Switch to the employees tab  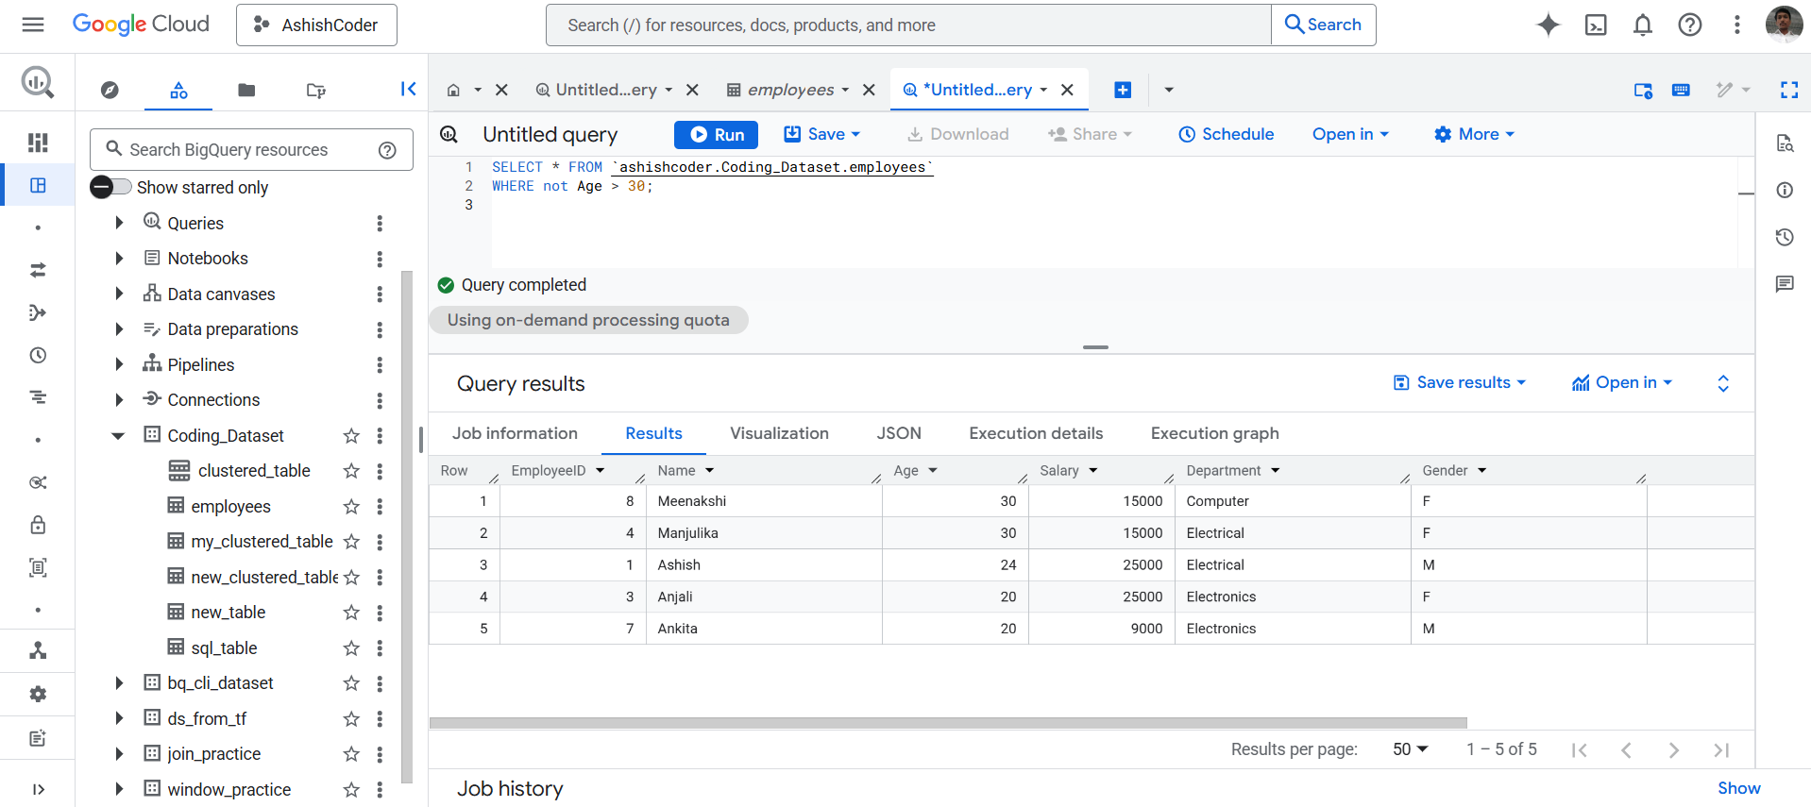coord(789,90)
